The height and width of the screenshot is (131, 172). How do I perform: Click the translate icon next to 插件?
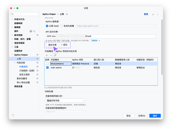pos(34,31)
